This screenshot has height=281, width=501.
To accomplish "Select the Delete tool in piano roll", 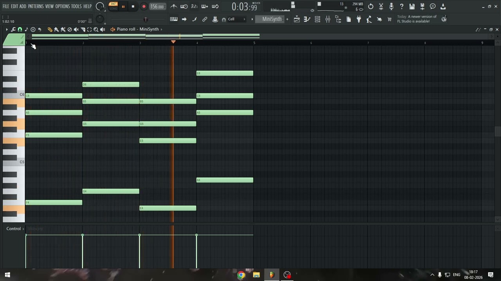I will tap(70, 29).
